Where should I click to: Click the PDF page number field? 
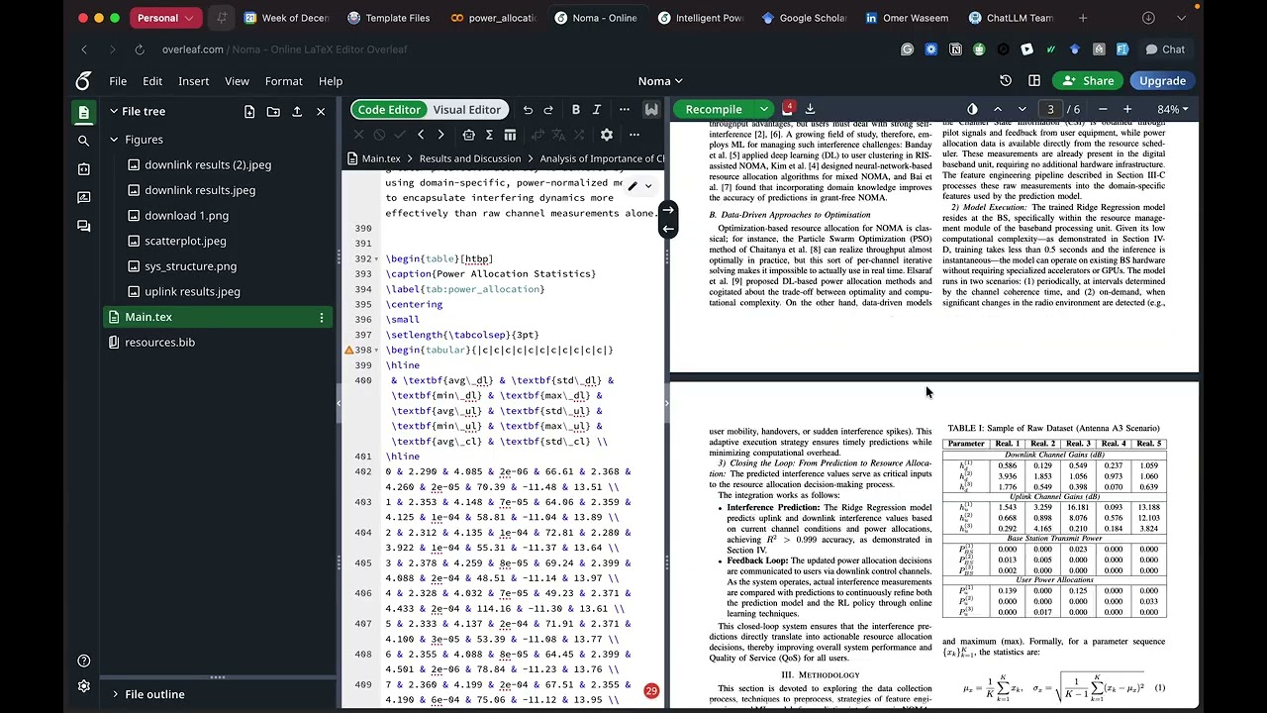point(1050,109)
